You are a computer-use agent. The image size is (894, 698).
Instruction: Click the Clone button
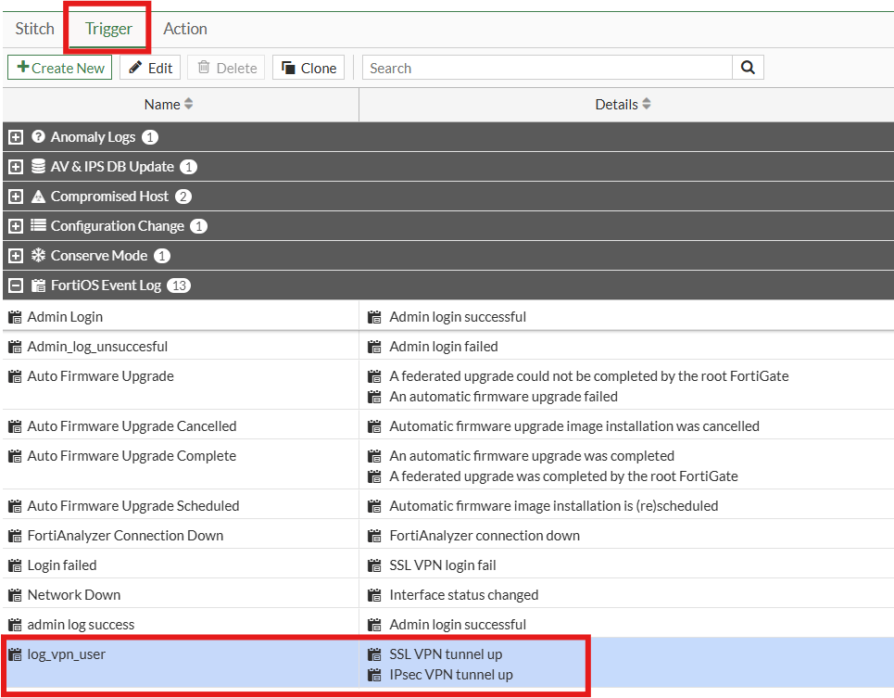[x=308, y=68]
